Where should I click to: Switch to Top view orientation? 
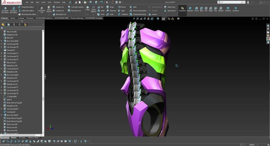[215, 9]
